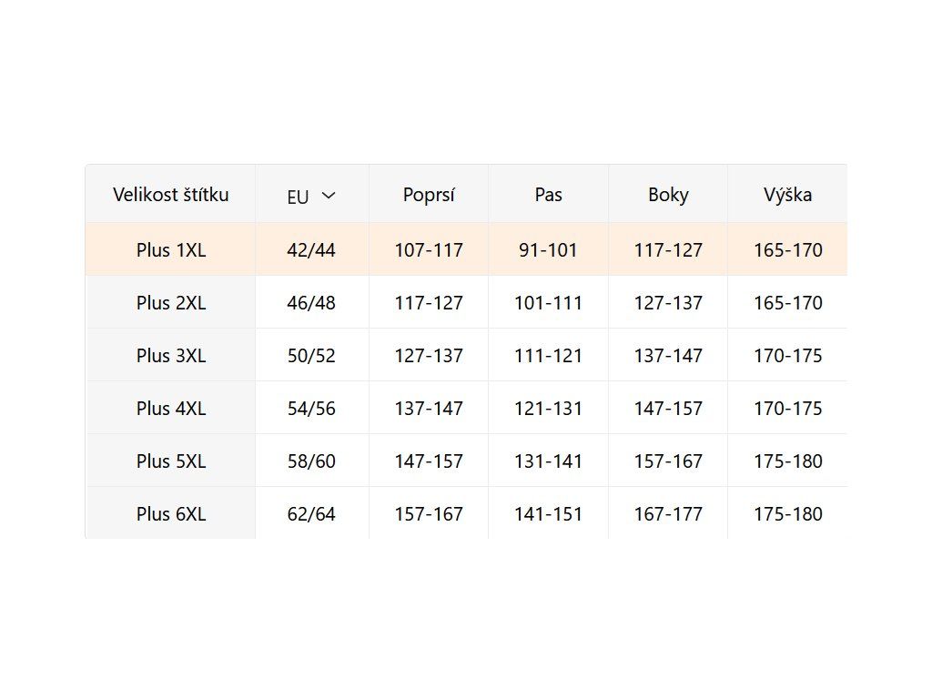Select the Plus 6XL row label
The height and width of the screenshot is (699, 932).
(x=171, y=514)
